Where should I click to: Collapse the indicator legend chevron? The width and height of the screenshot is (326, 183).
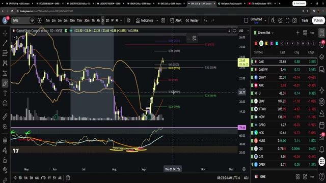point(15,37)
